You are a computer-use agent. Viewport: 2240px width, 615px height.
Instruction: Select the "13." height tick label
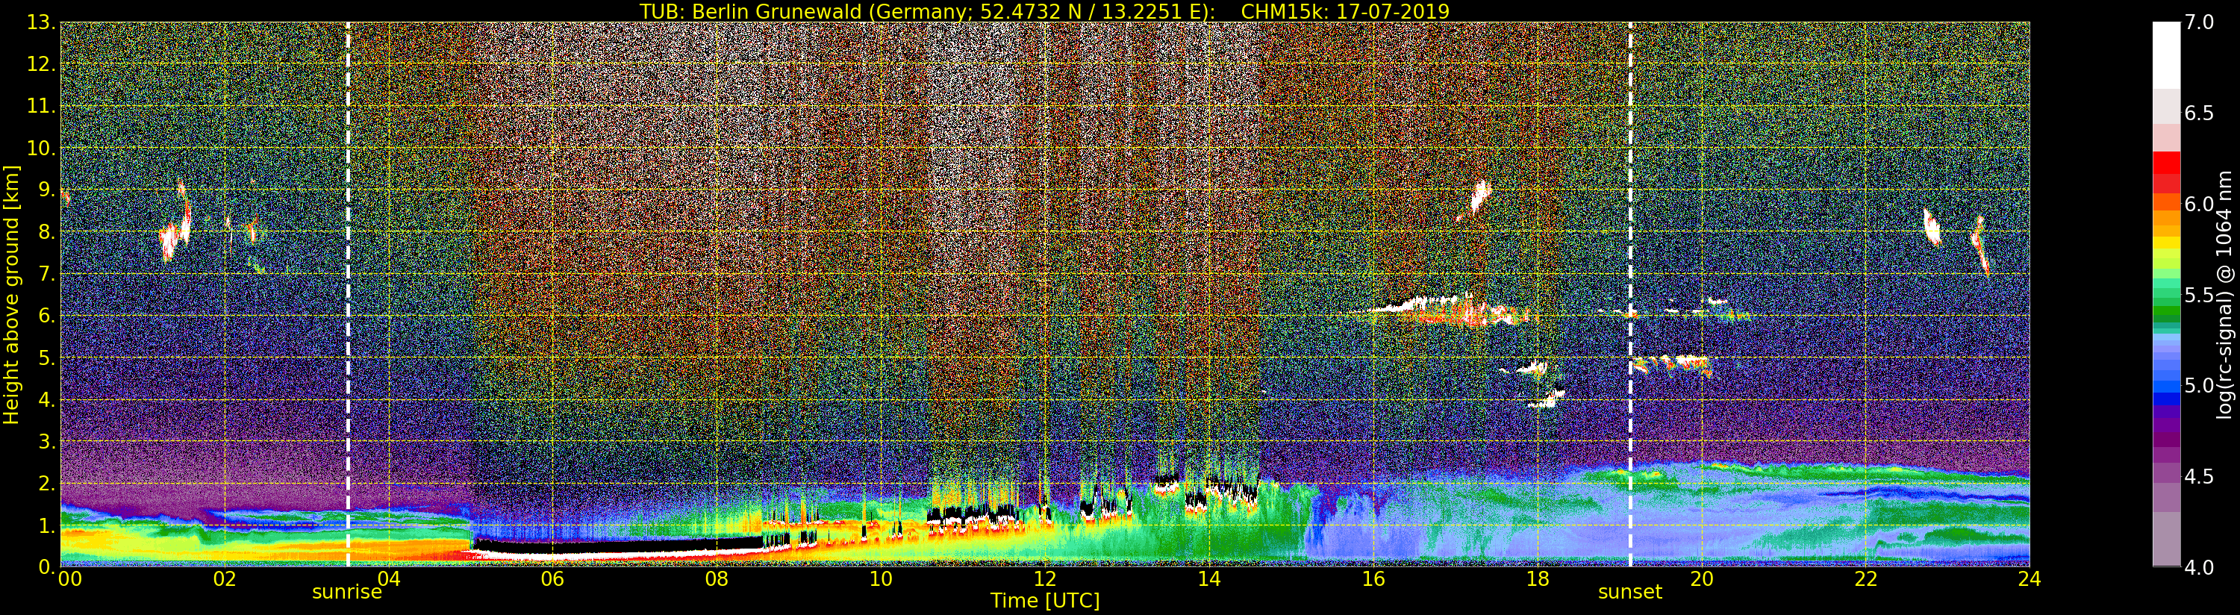point(41,22)
